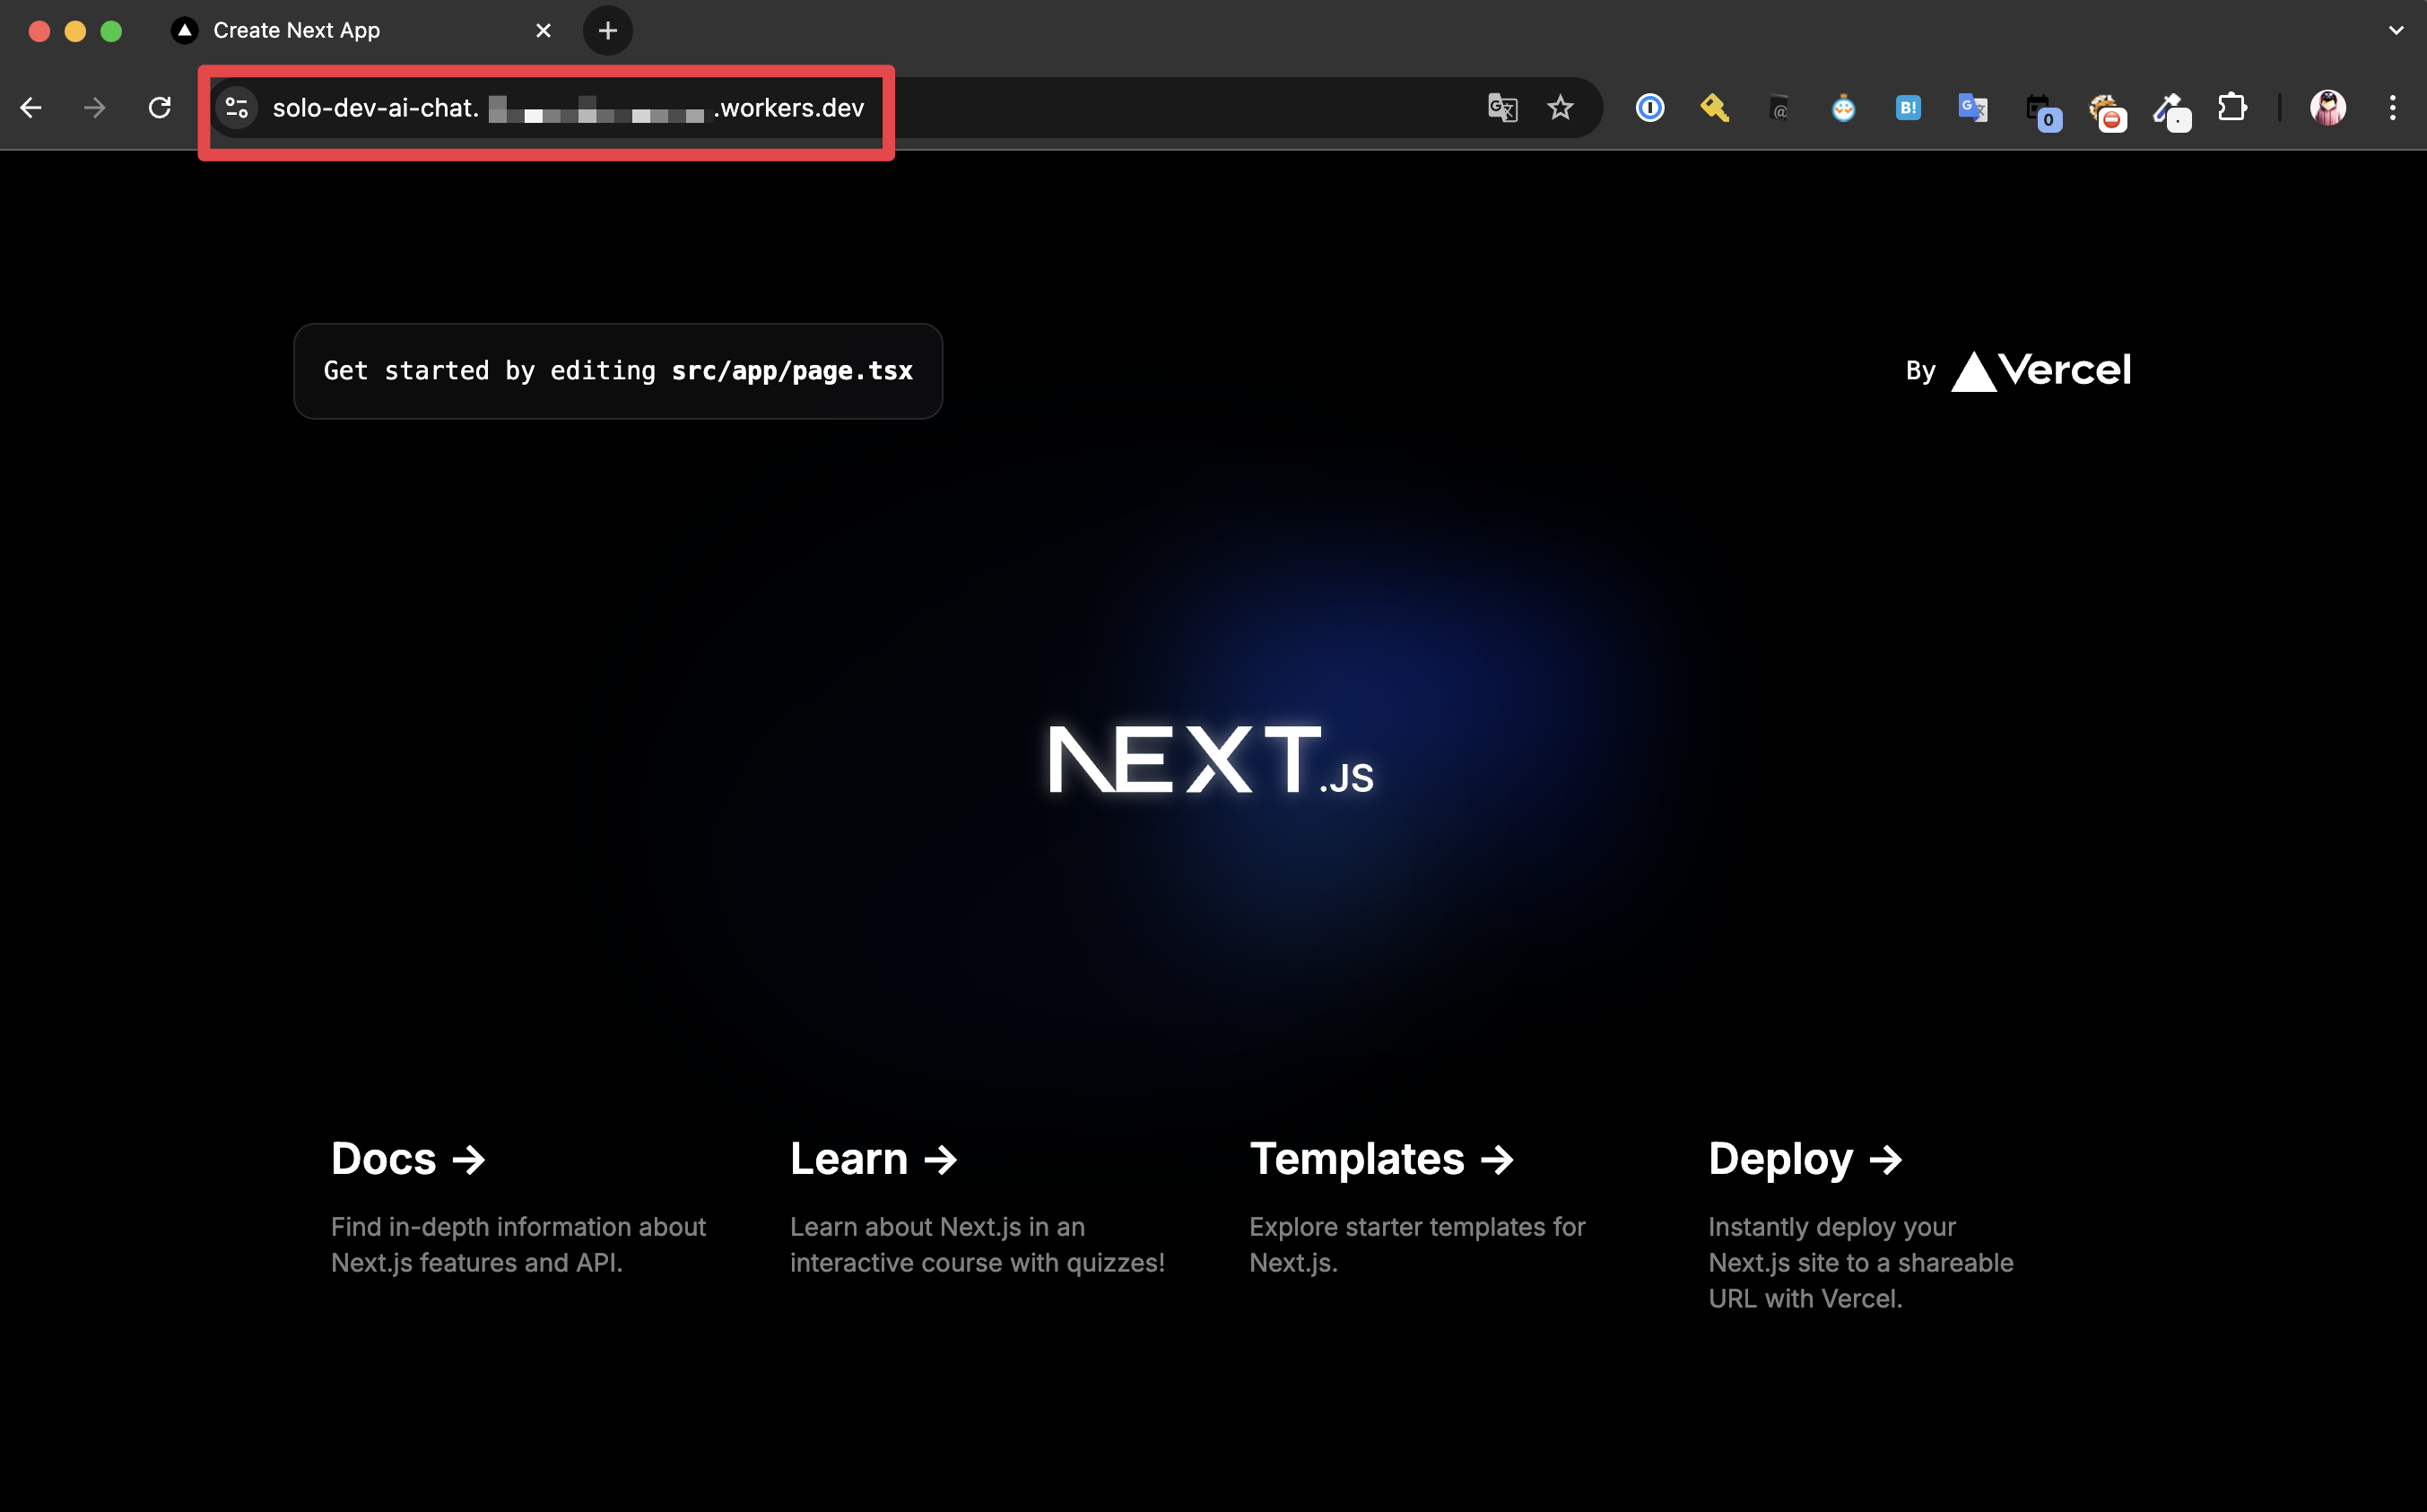The width and height of the screenshot is (2427, 1512).
Task: Open the dark address-book @ extension
Action: coord(1779,108)
